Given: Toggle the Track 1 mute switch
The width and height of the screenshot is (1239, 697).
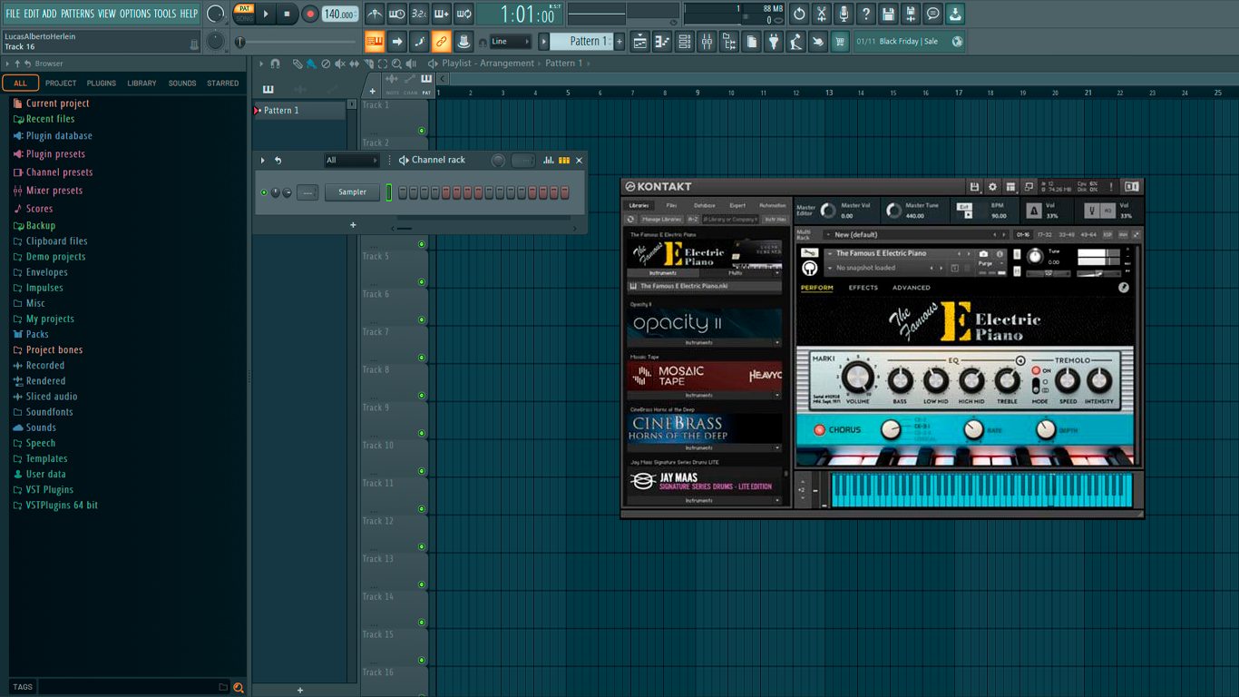Looking at the screenshot, I should [x=422, y=131].
